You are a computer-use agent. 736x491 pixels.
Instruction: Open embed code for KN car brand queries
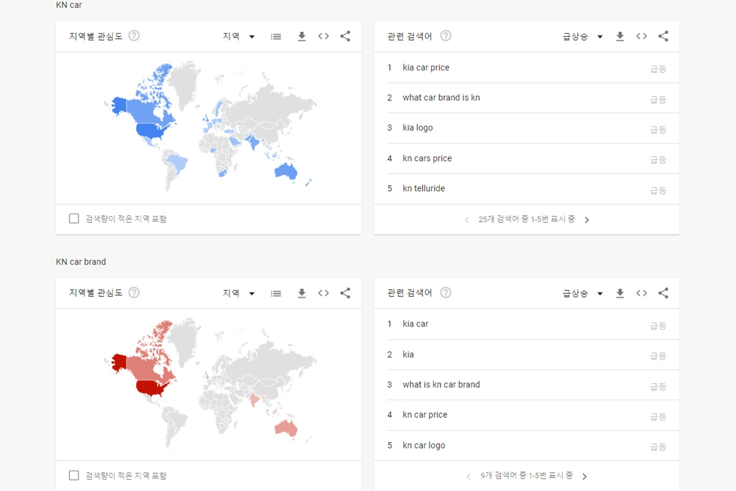click(642, 293)
